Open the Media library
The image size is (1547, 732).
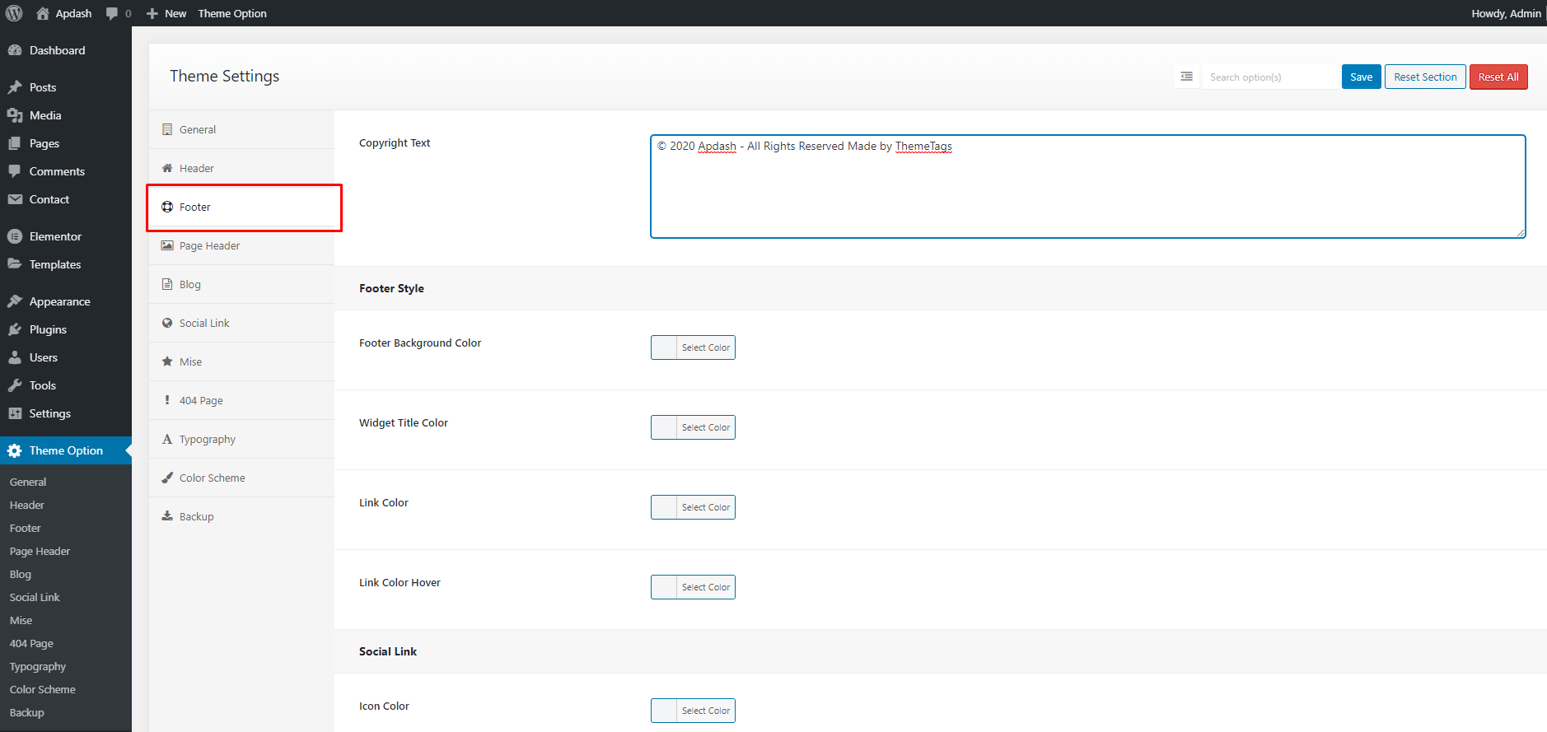point(45,115)
